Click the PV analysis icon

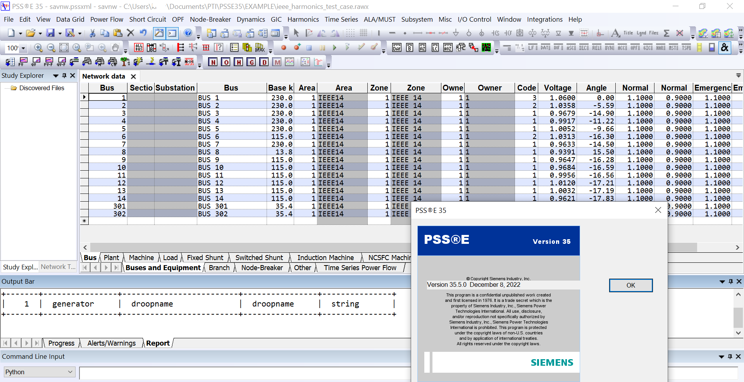point(23,62)
